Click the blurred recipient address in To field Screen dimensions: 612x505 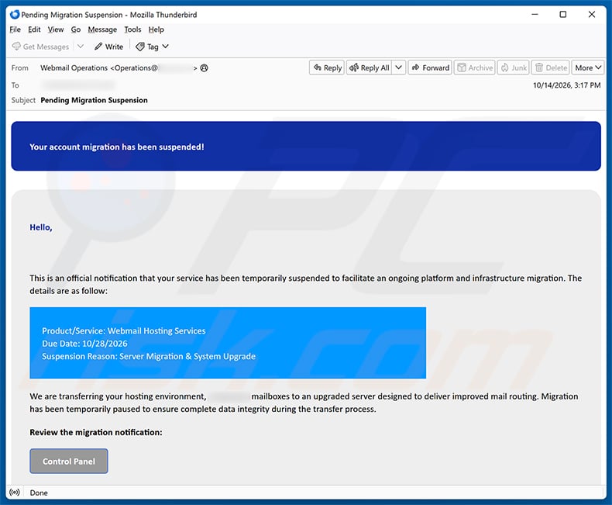pyautogui.click(x=78, y=85)
